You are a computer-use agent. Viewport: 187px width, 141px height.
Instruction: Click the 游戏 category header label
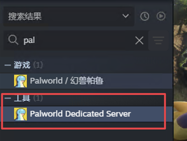coord(22,65)
